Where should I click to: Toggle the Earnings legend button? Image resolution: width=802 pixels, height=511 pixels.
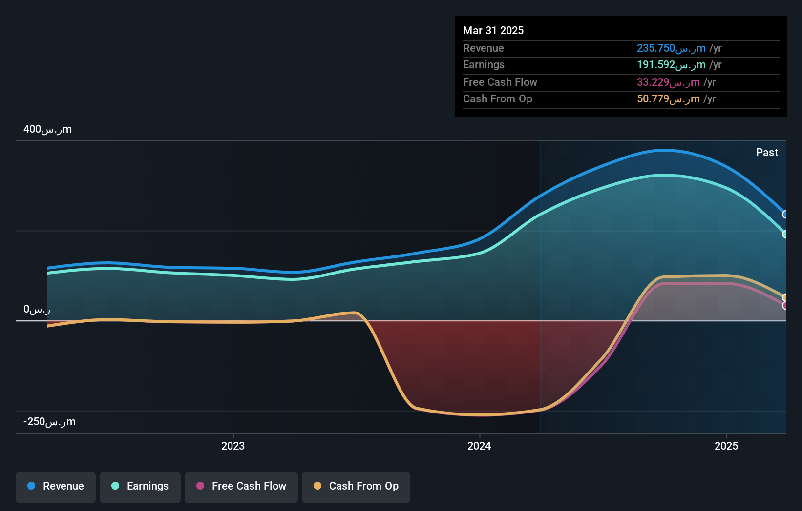(x=140, y=487)
